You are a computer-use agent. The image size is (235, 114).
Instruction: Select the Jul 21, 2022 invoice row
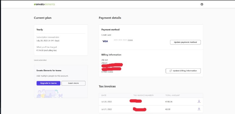(151, 109)
